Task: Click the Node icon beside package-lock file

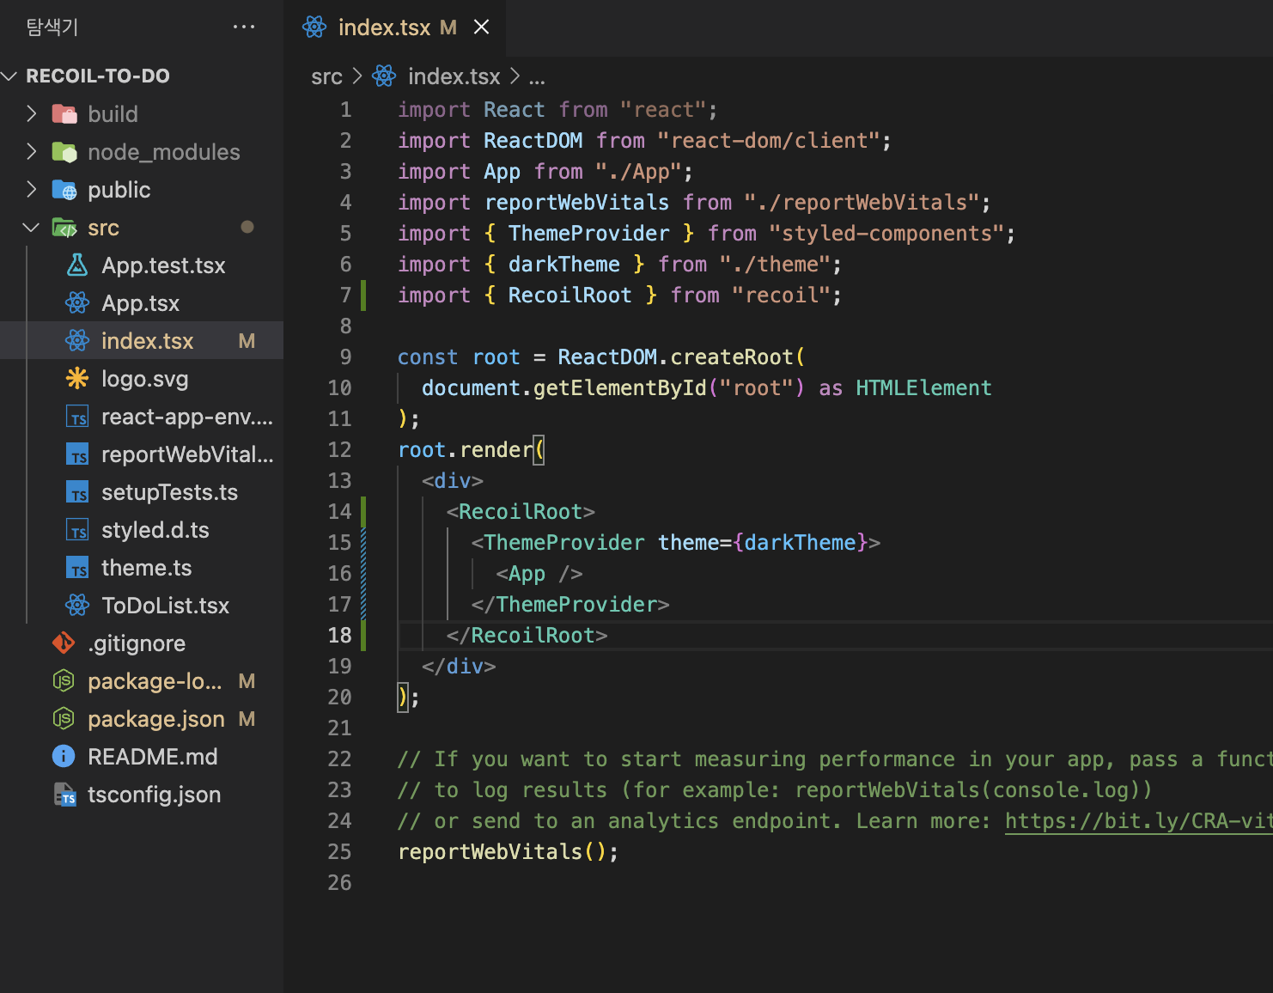Action: [64, 681]
